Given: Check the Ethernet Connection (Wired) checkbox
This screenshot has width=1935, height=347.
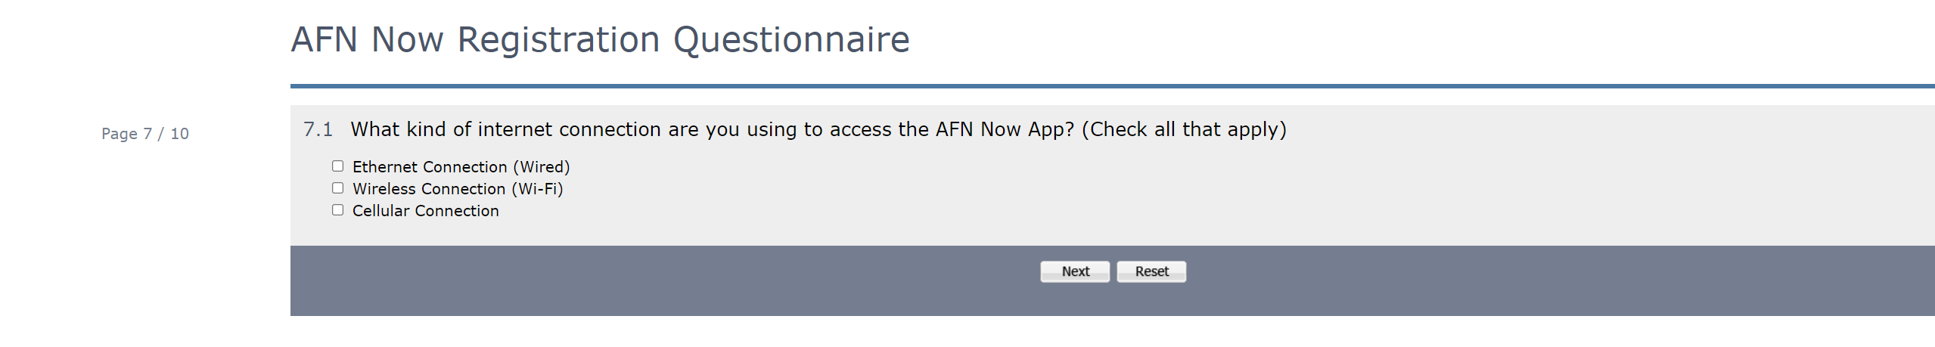Looking at the screenshot, I should [x=337, y=166].
